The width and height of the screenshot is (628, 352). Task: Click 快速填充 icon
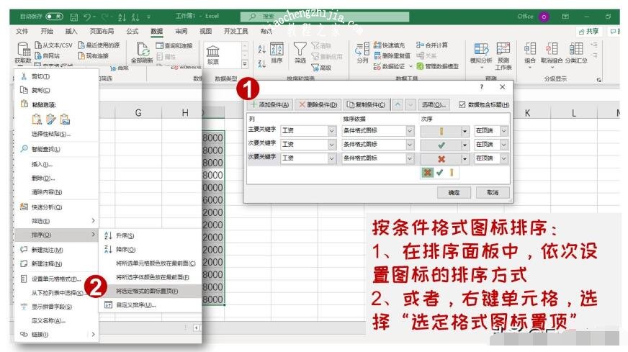377,45
